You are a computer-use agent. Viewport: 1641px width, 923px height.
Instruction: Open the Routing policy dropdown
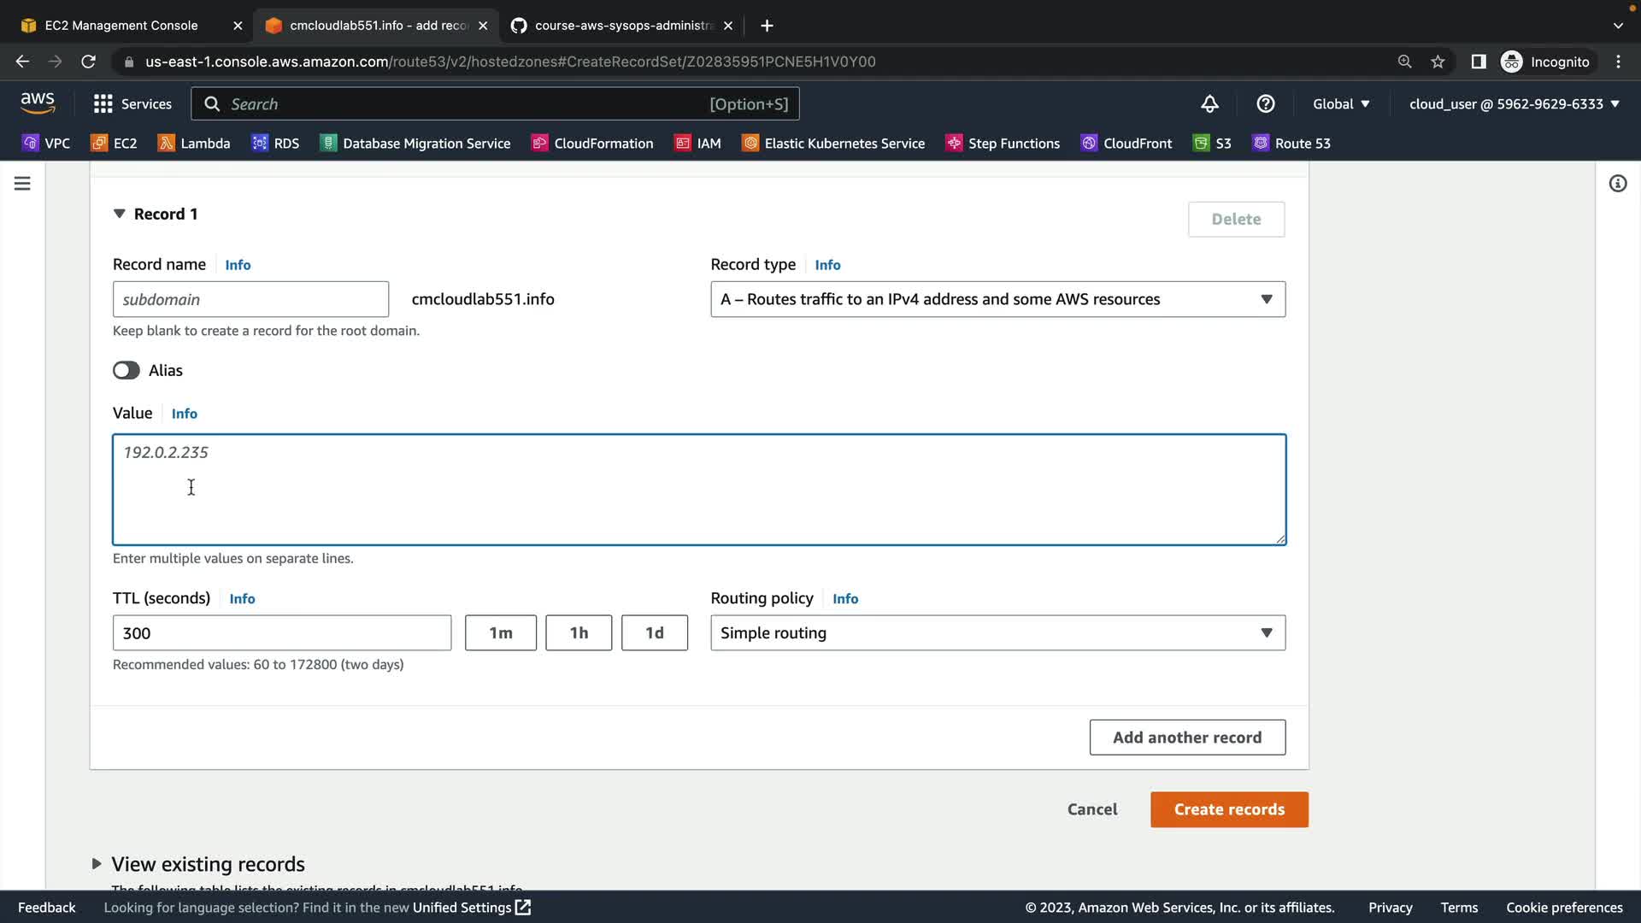[x=997, y=633]
